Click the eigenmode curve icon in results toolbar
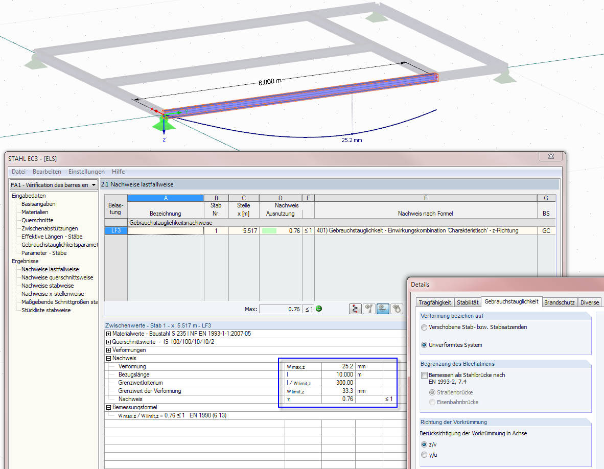 (x=355, y=309)
